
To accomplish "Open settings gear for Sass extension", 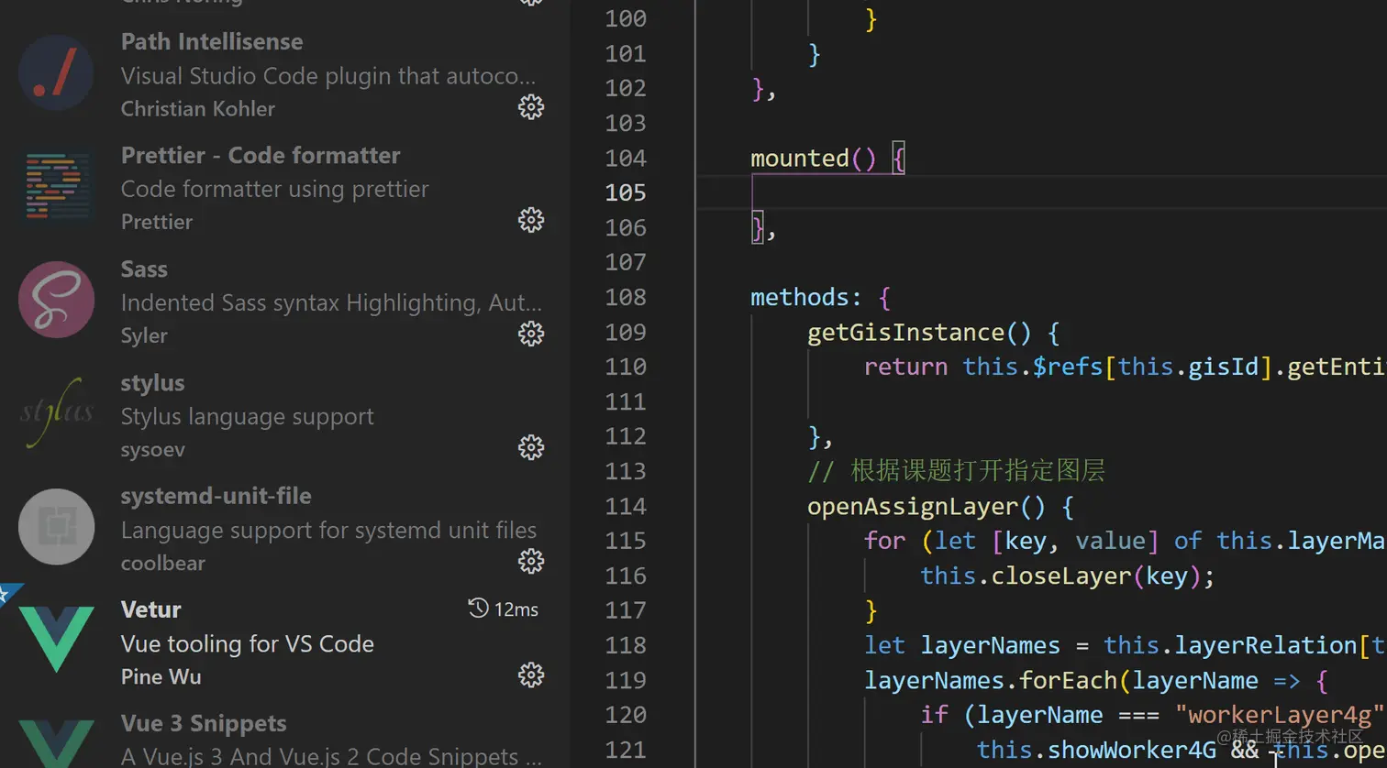I will pyautogui.click(x=531, y=334).
